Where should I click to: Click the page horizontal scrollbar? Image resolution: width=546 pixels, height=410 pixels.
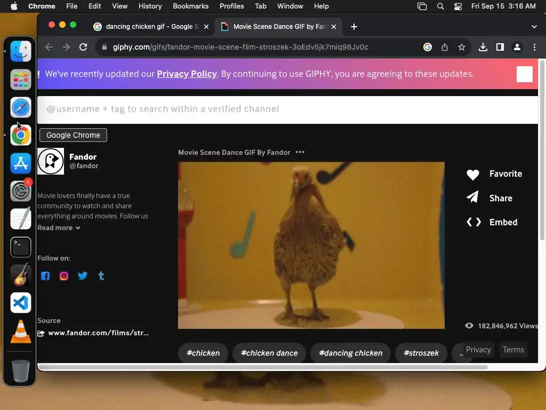[x=263, y=367]
